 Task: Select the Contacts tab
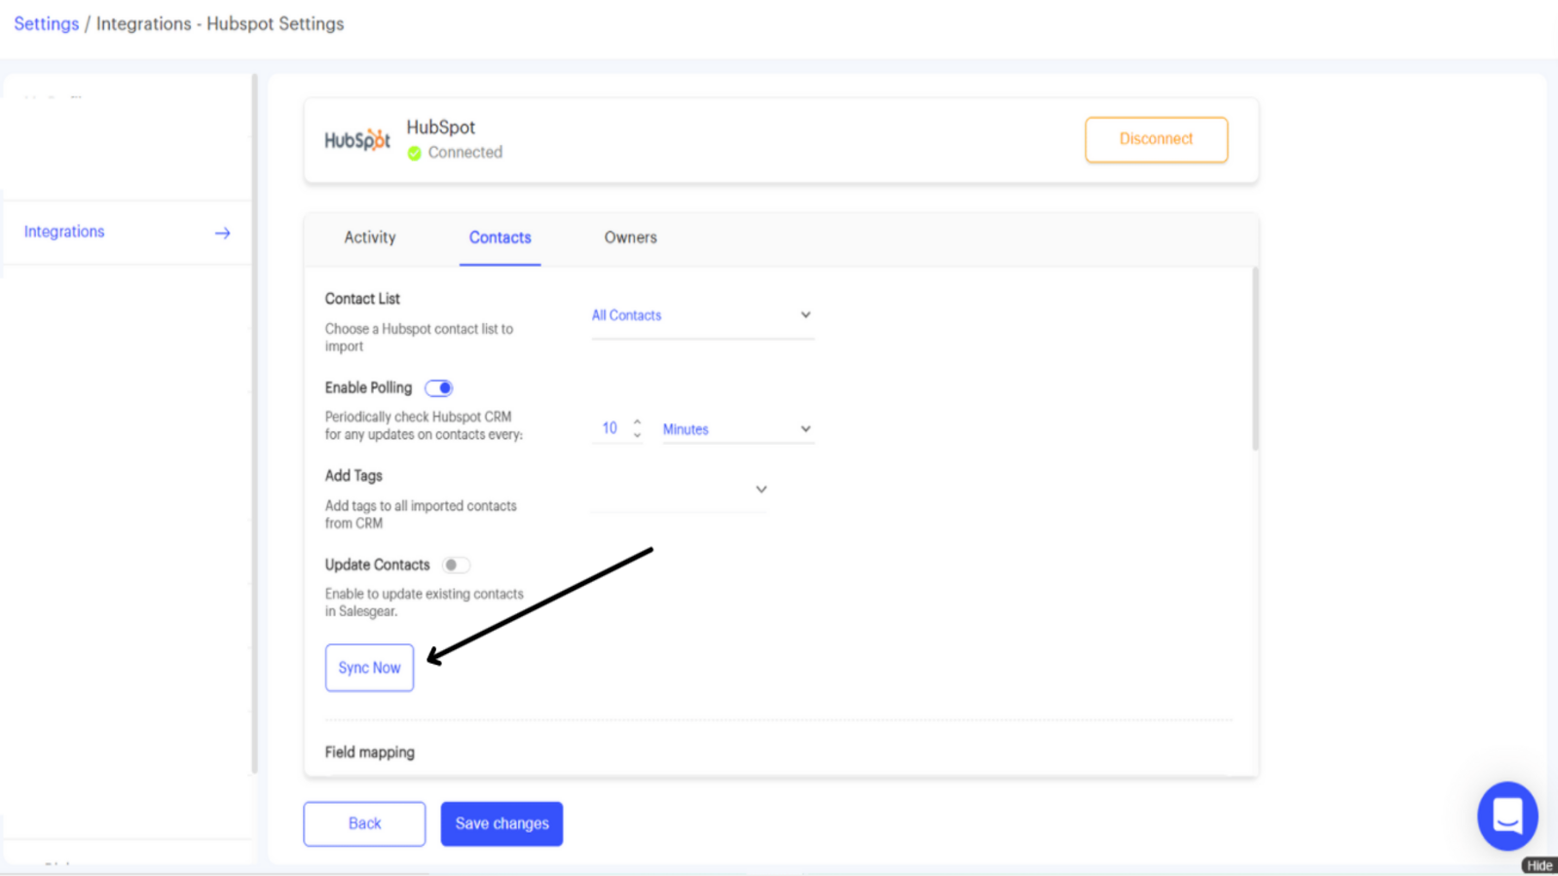500,237
